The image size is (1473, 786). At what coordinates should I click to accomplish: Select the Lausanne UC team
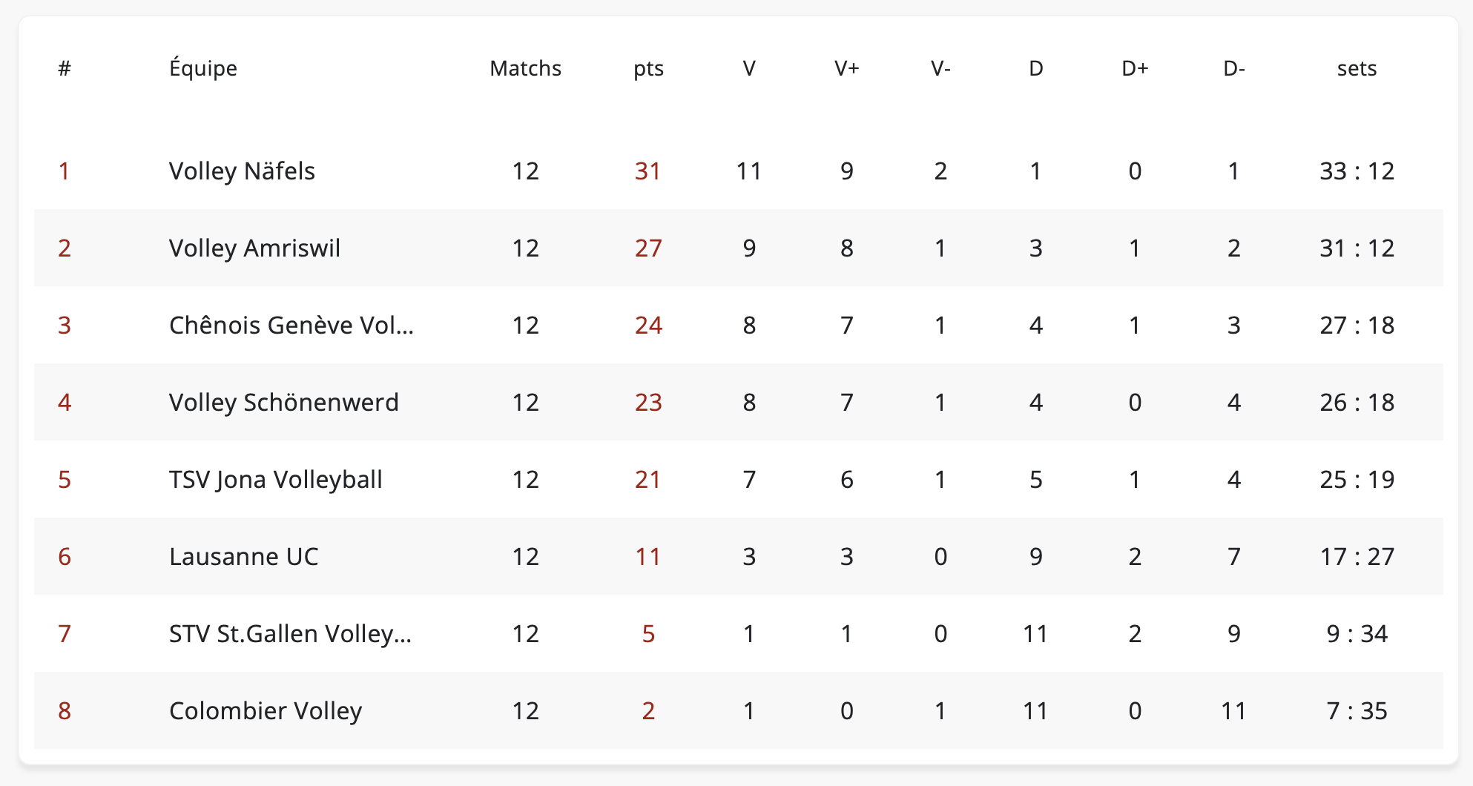coord(243,557)
